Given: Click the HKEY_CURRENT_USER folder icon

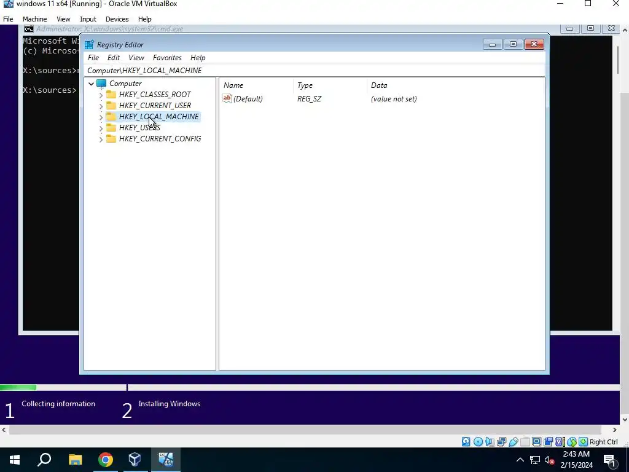Looking at the screenshot, I should (x=111, y=106).
